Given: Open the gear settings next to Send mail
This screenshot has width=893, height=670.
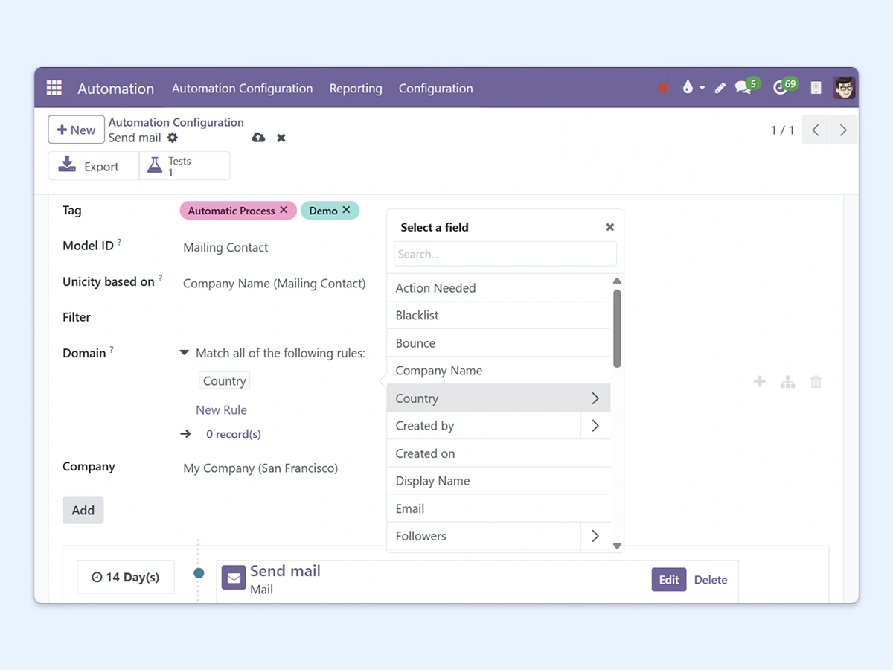Looking at the screenshot, I should (173, 138).
